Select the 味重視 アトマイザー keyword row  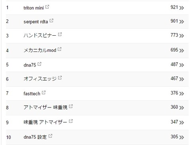[x=97, y=122]
